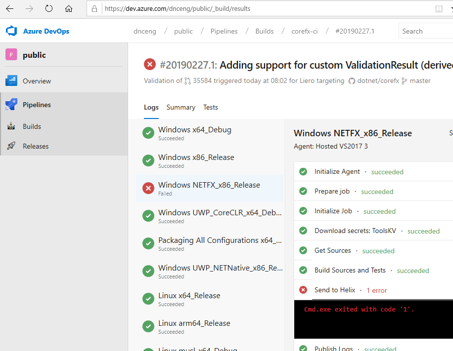Switch to the Logs tab

[151, 107]
